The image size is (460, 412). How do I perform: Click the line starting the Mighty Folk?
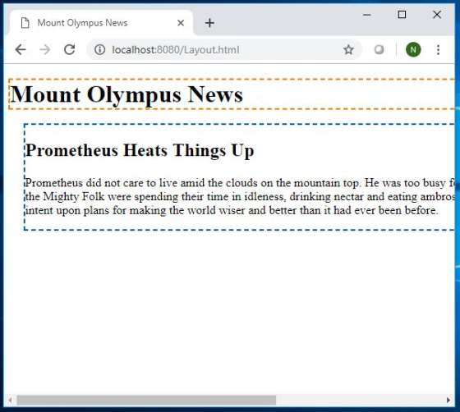[x=240, y=196]
